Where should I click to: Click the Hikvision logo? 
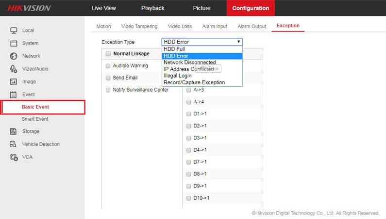pyautogui.click(x=29, y=8)
